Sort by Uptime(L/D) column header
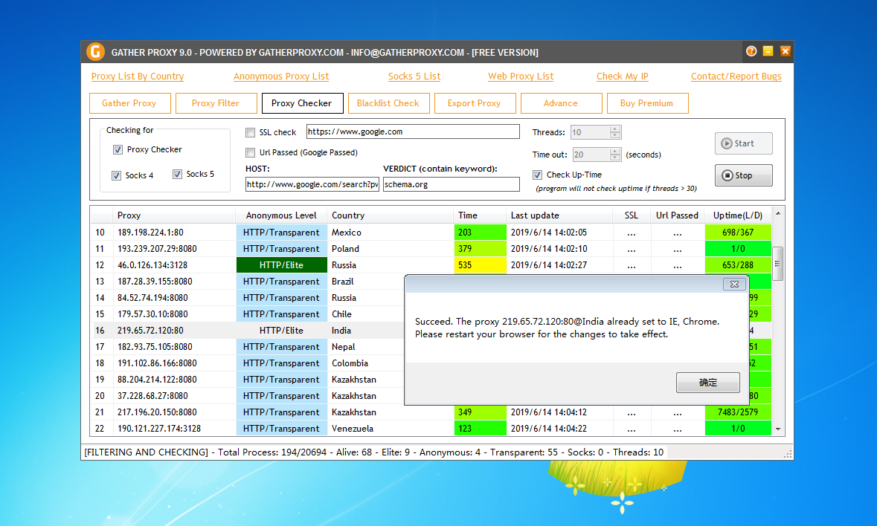The width and height of the screenshot is (877, 526). (738, 215)
